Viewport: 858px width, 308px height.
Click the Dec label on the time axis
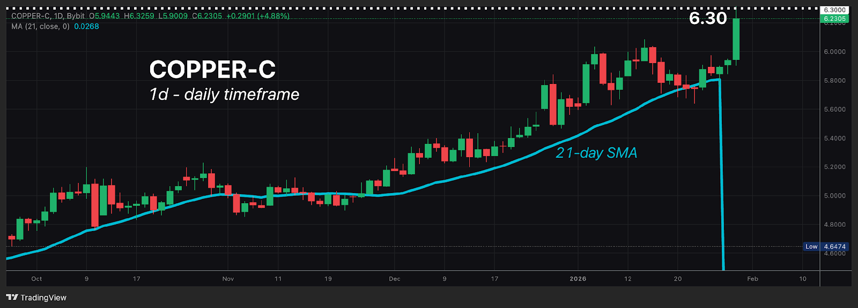click(x=395, y=279)
